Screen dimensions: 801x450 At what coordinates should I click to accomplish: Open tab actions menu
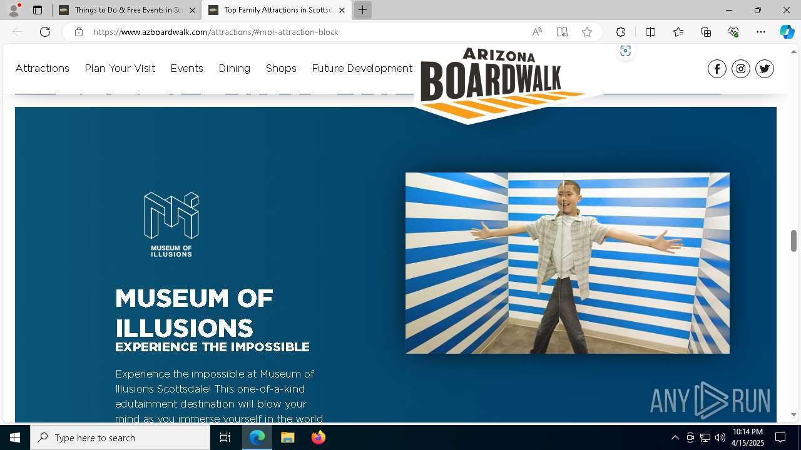tap(38, 10)
